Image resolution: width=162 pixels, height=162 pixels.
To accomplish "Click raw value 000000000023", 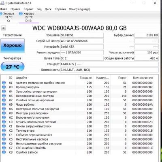I will tap(143, 122).
